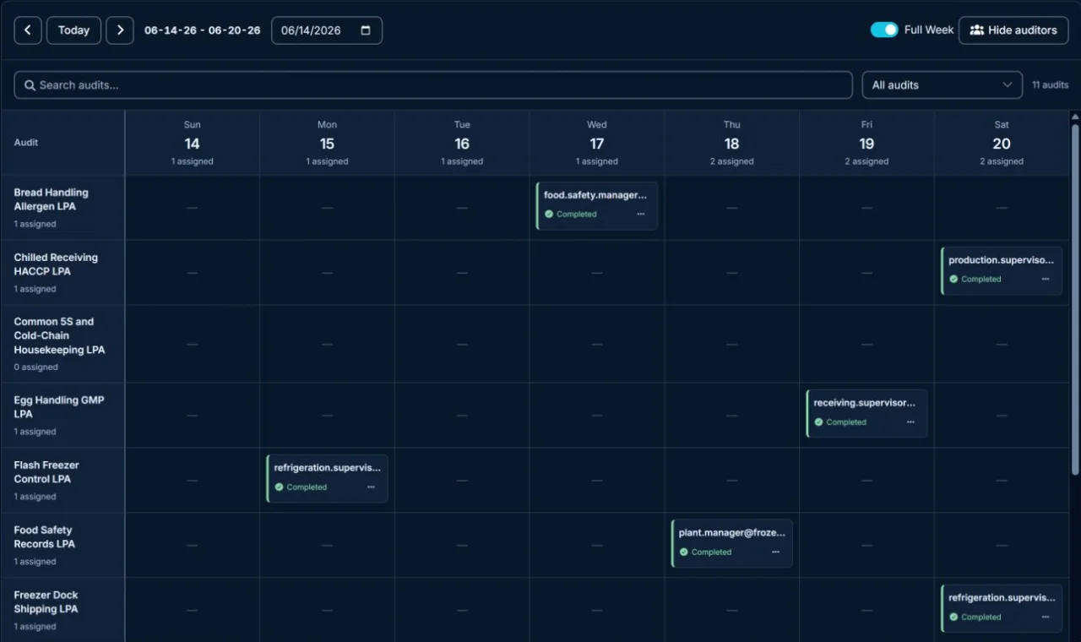Toggle the Full Week switch
This screenshot has height=642, width=1081.
[884, 30]
